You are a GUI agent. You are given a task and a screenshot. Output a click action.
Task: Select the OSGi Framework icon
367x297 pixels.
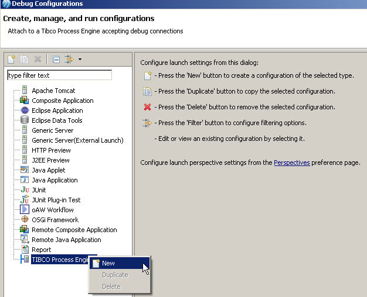pos(25,219)
